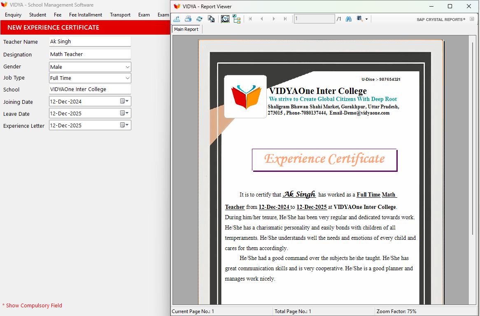This screenshot has height=316, width=480.
Task: Toggle the parameter panel icon
Action: click(225, 19)
